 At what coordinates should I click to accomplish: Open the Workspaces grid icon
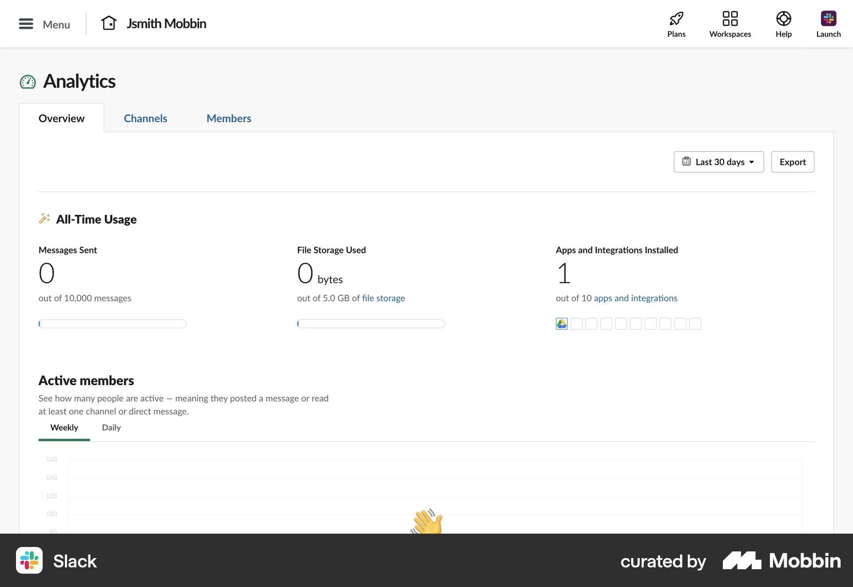pos(730,19)
